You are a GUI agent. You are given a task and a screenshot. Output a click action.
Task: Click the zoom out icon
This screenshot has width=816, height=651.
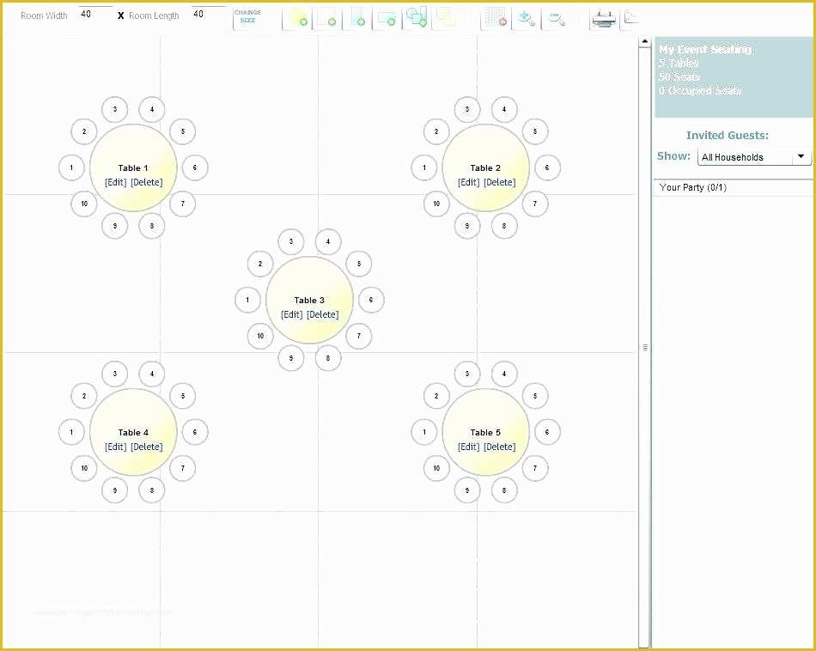click(557, 19)
